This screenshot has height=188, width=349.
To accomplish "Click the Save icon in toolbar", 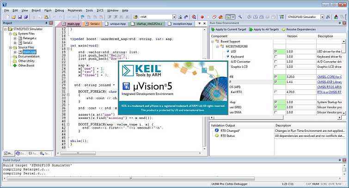I will point(19,17).
